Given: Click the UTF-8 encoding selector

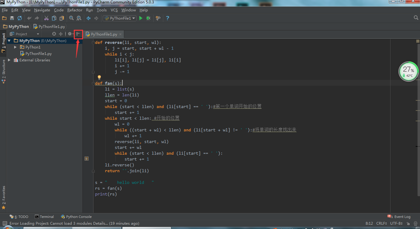Looking at the screenshot, I should click(396, 223).
